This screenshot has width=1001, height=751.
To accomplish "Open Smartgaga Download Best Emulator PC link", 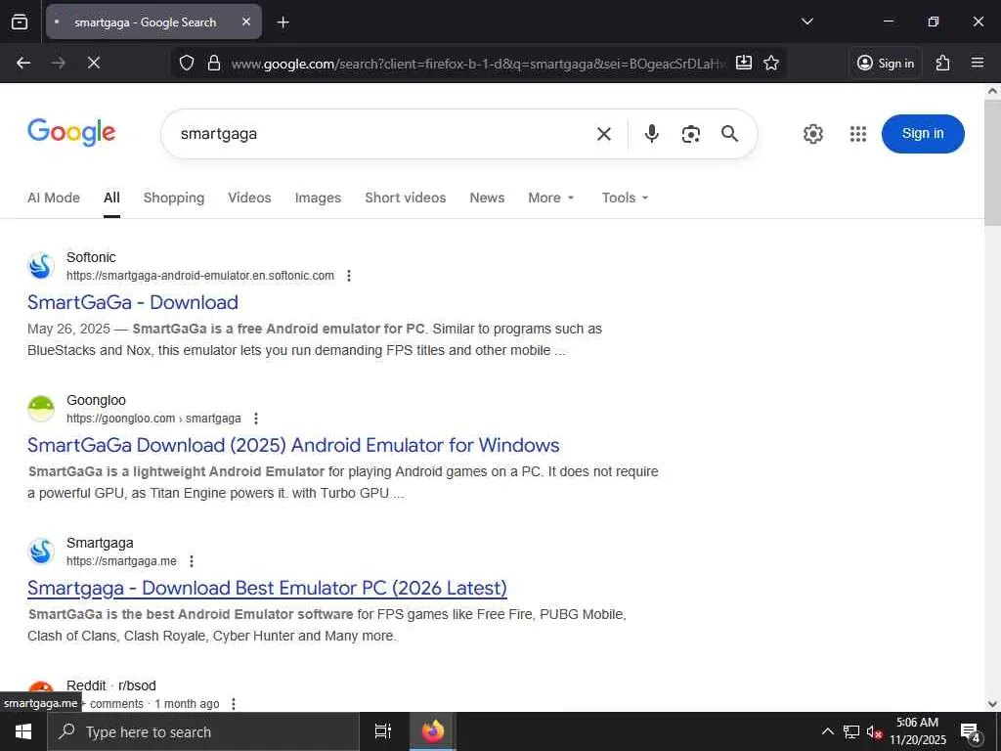I will pos(267,588).
